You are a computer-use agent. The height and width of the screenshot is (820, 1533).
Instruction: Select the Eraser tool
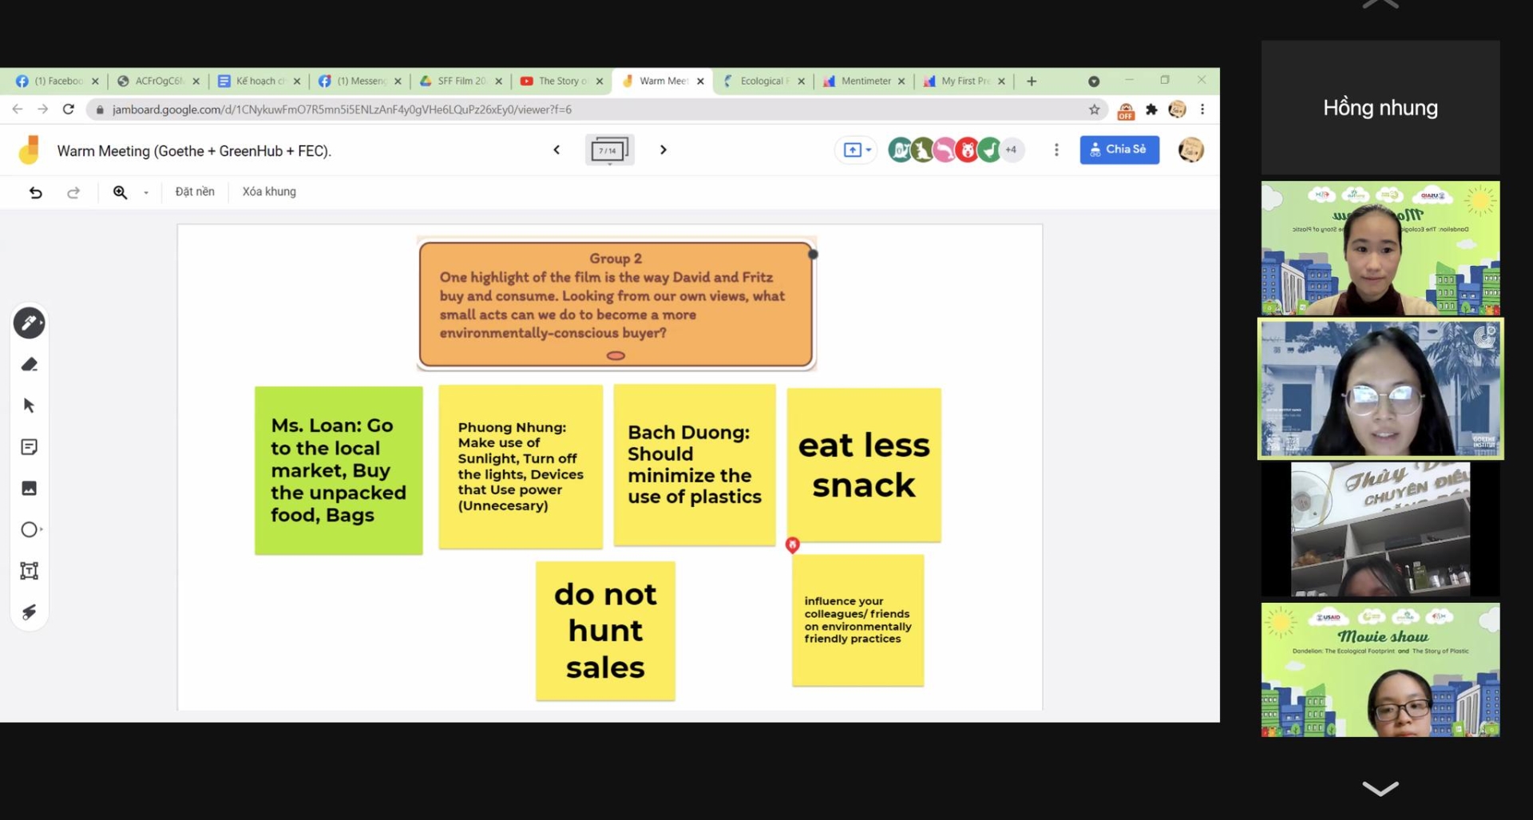click(29, 365)
